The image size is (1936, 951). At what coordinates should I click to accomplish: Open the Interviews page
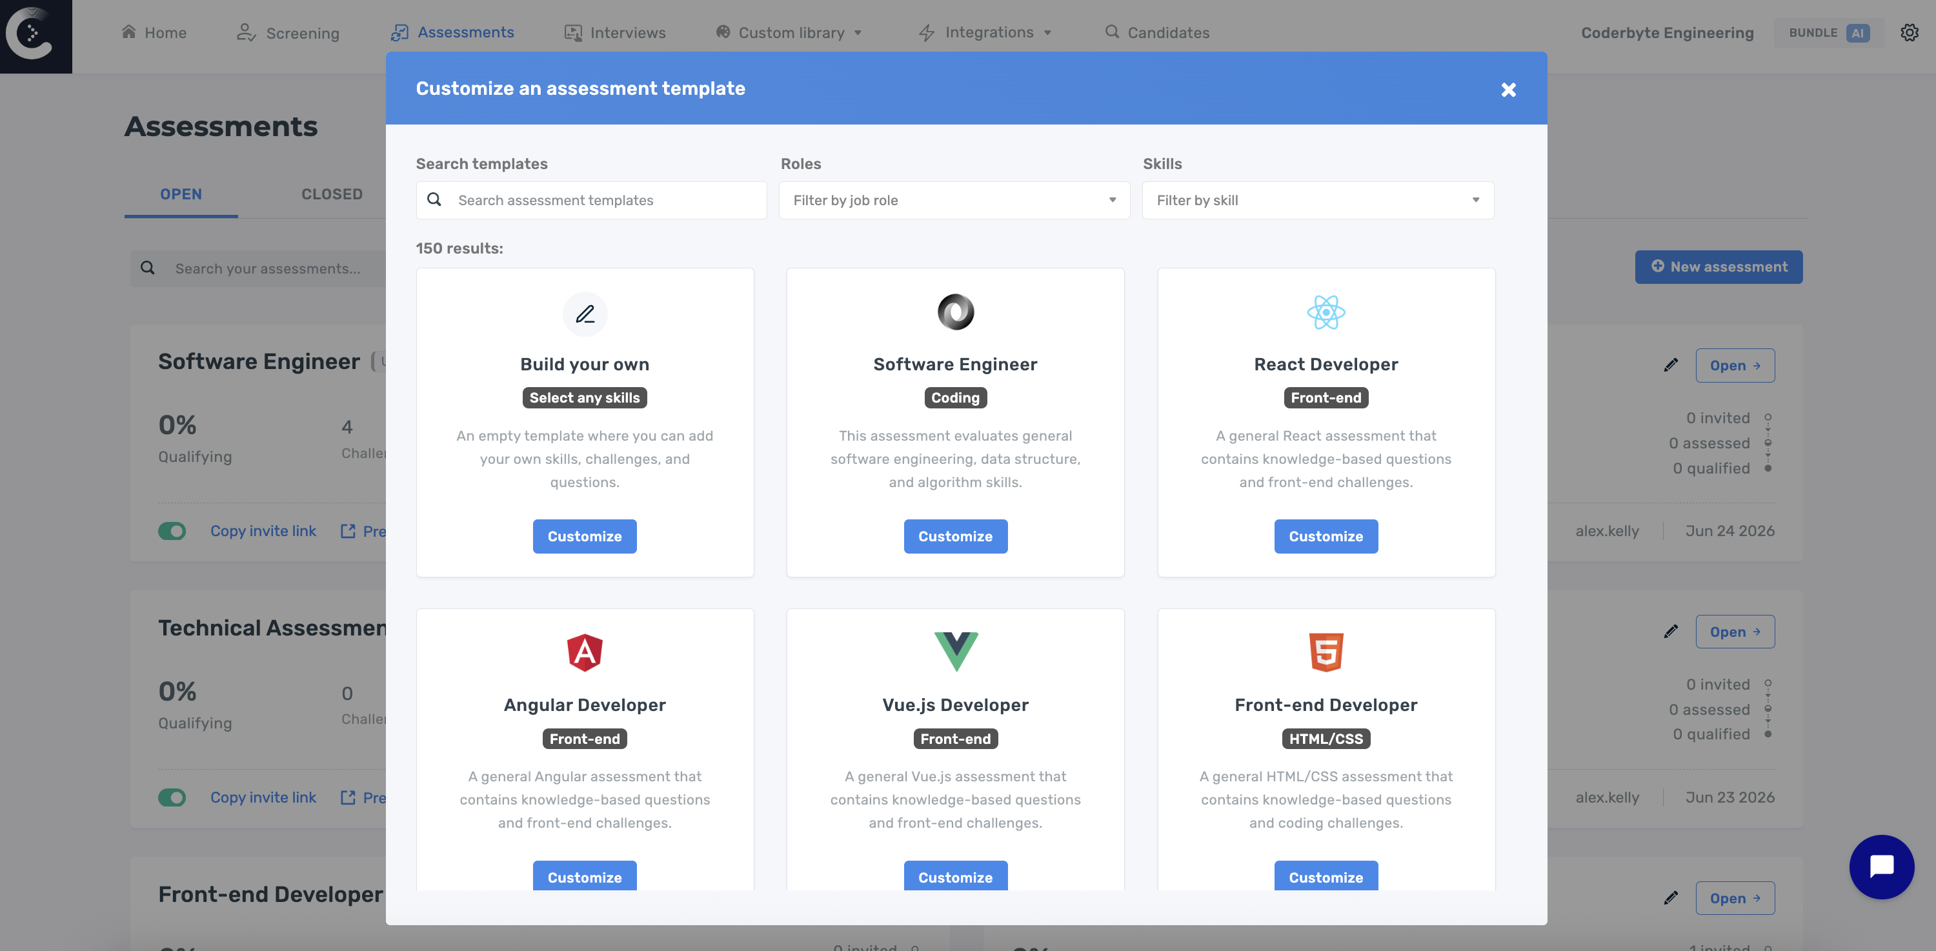tap(615, 32)
